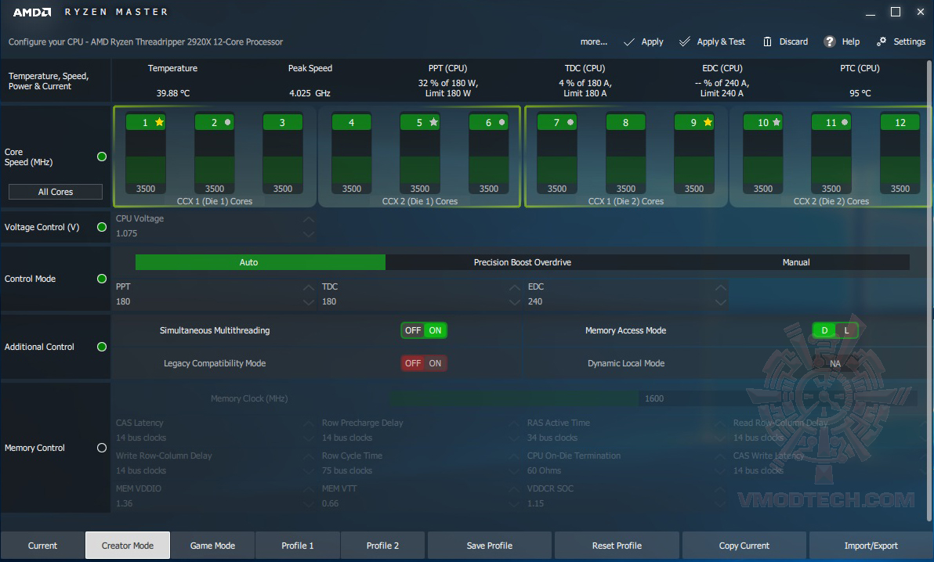Click dot marker on core 6
Image resolution: width=934 pixels, height=562 pixels.
tap(501, 122)
